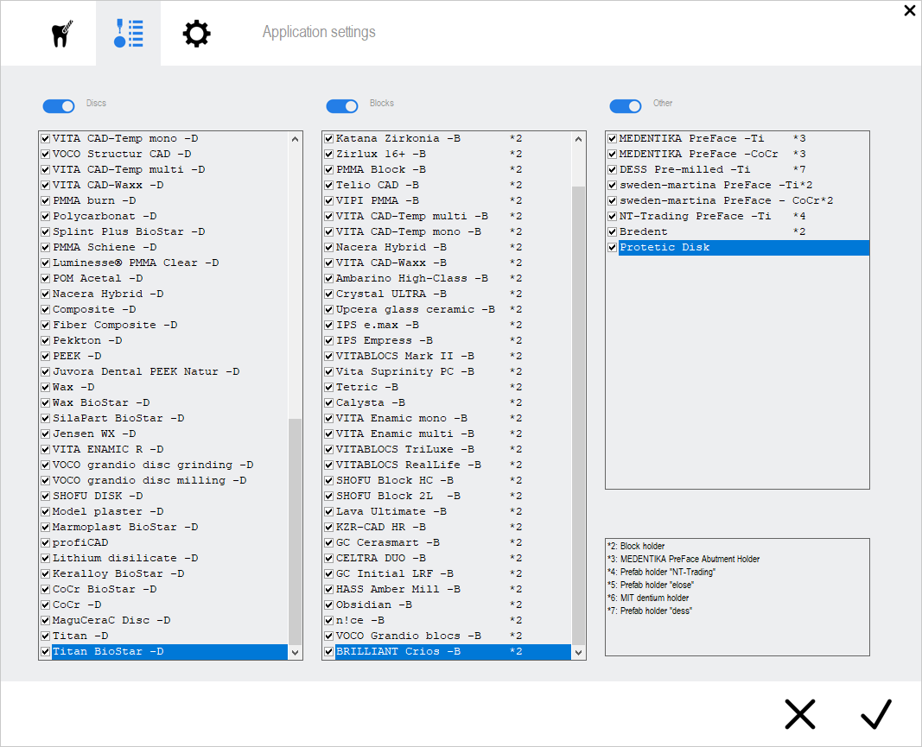Select POM Acetal -D row

164,279
